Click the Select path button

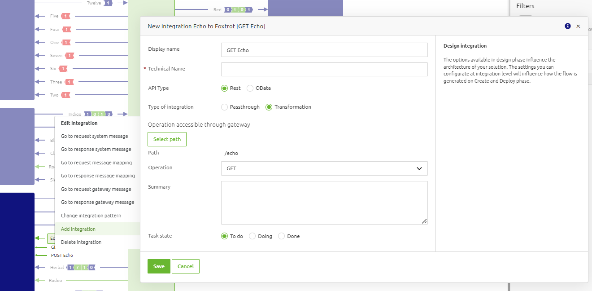click(167, 139)
